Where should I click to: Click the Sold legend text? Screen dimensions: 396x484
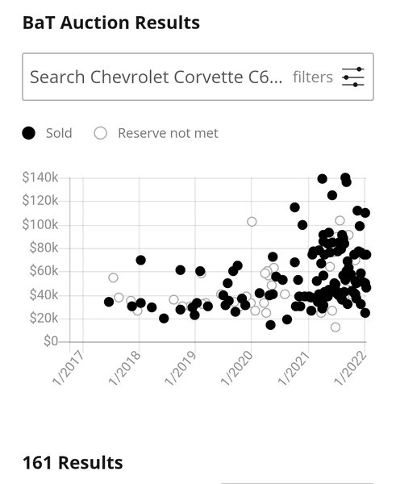[59, 133]
